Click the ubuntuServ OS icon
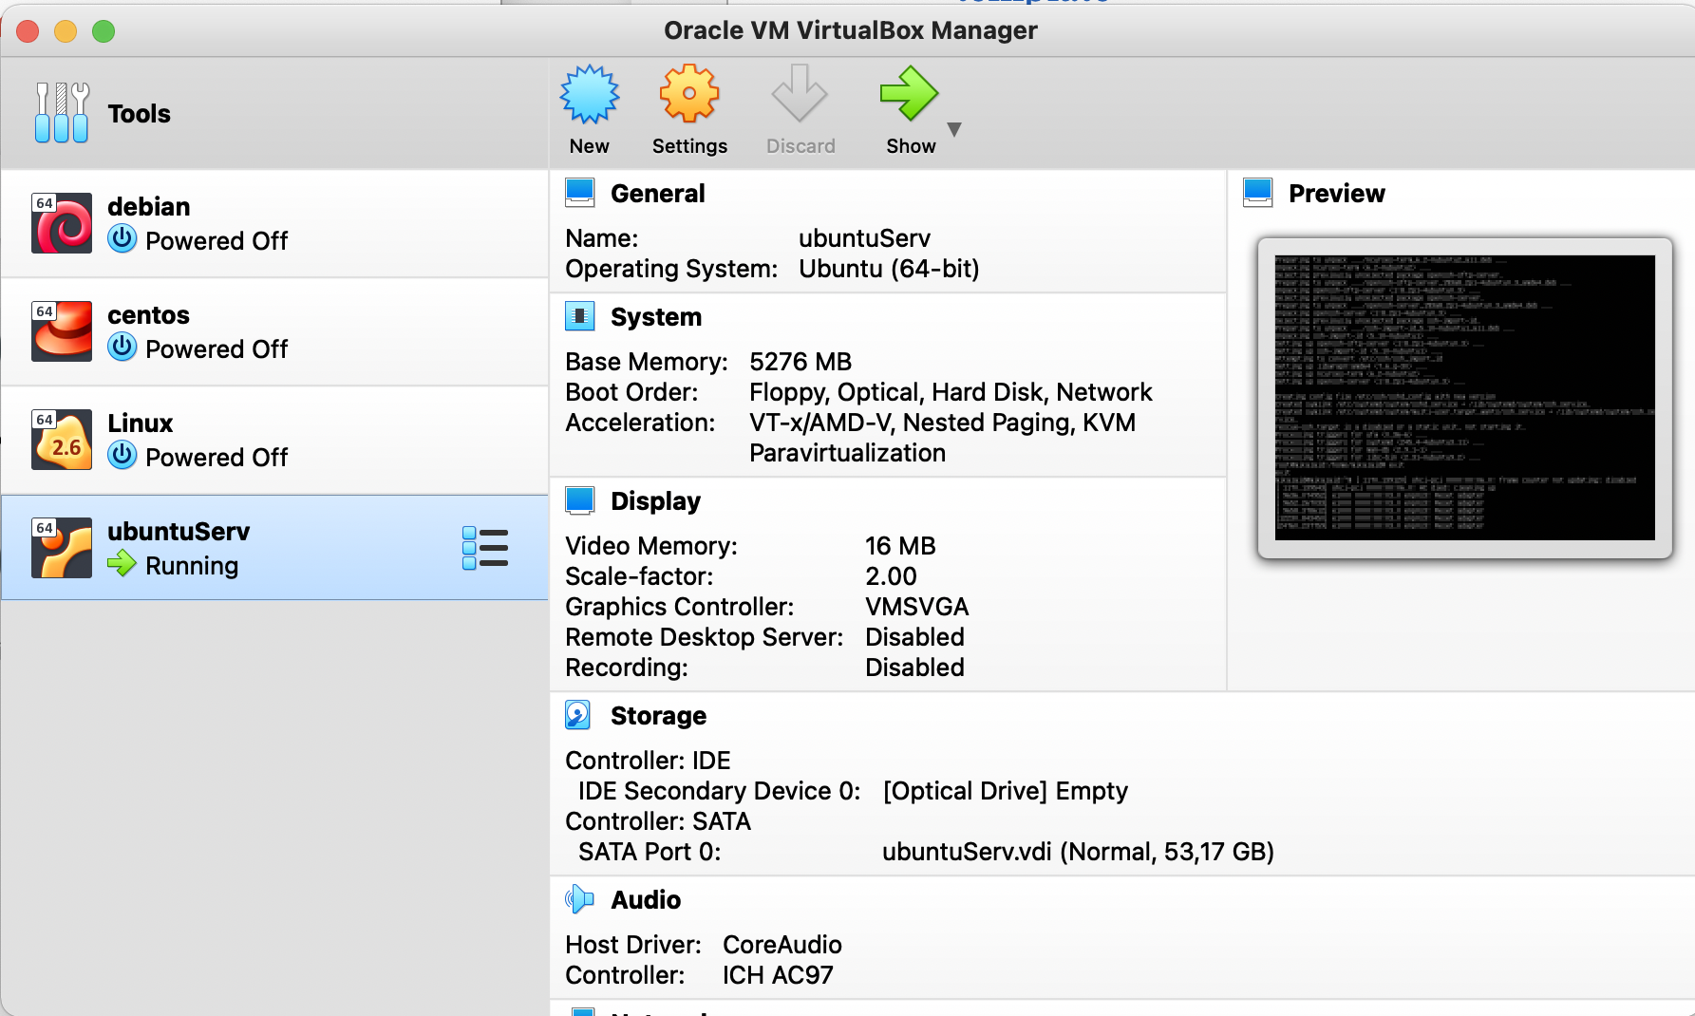Screen dimensions: 1695x1016 62,548
